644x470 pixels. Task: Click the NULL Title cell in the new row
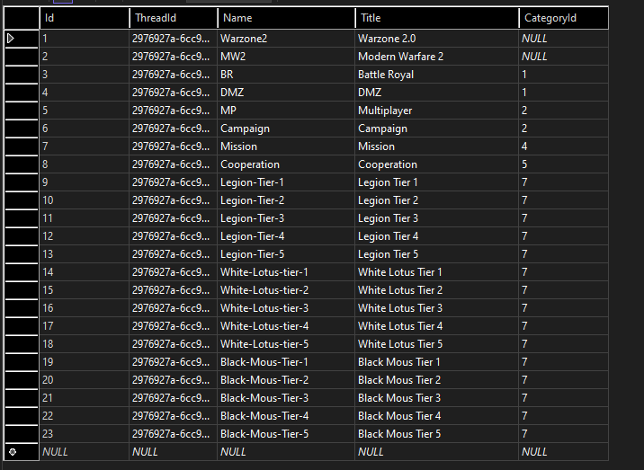point(436,452)
